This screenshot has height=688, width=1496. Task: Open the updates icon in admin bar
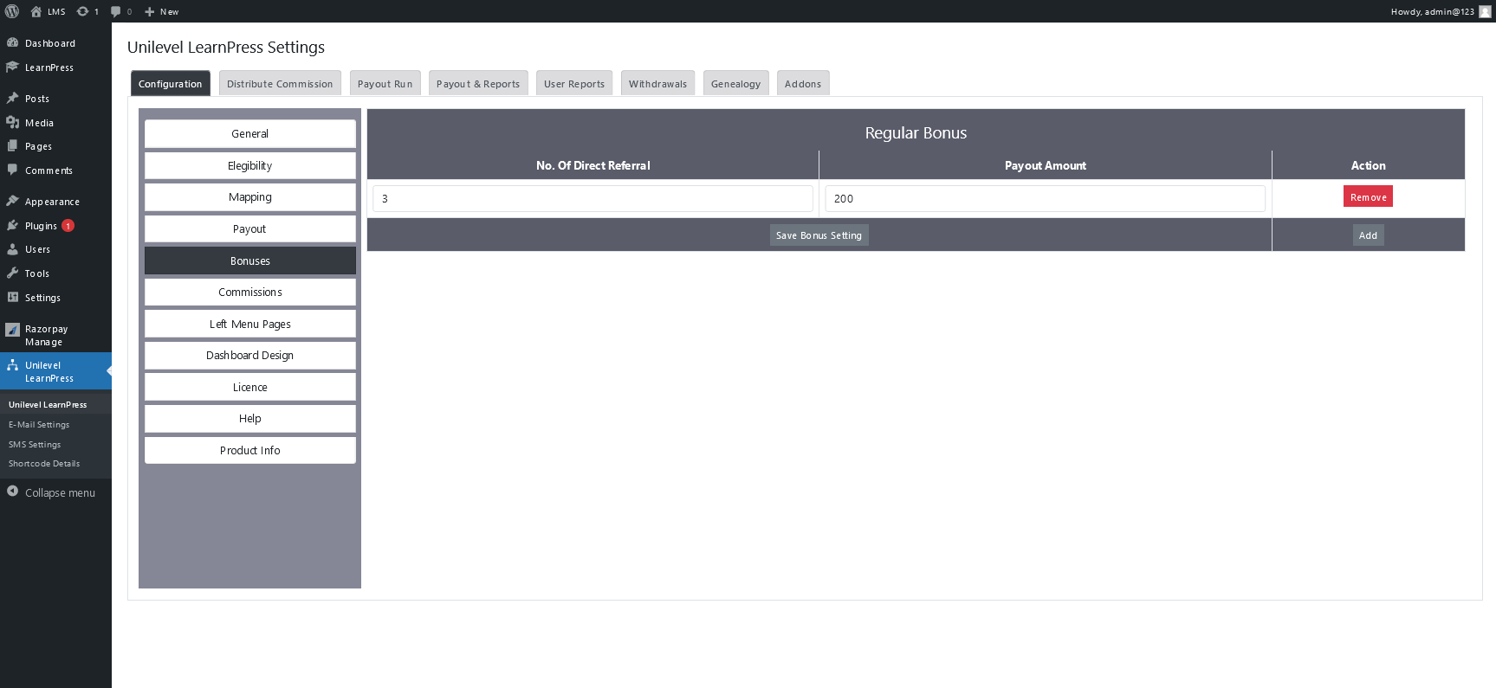tap(83, 11)
